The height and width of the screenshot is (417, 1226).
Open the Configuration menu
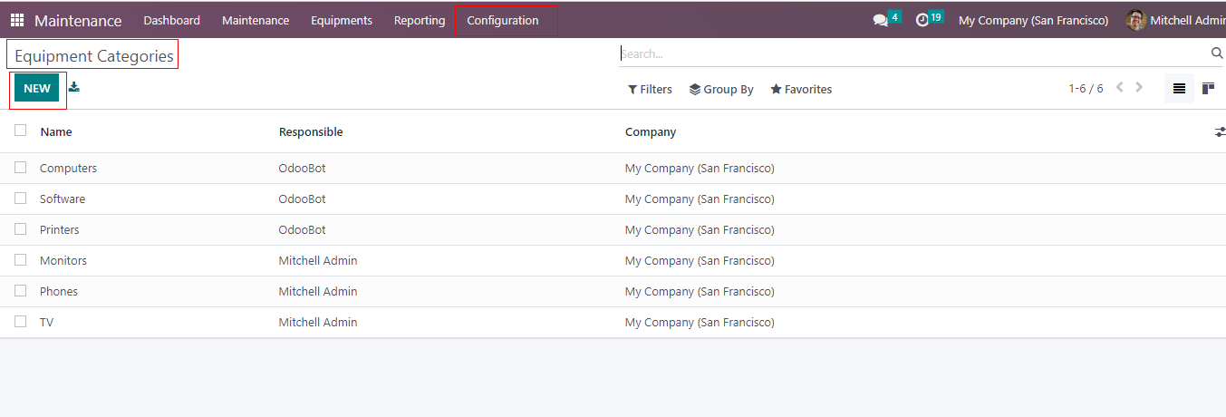pos(503,20)
